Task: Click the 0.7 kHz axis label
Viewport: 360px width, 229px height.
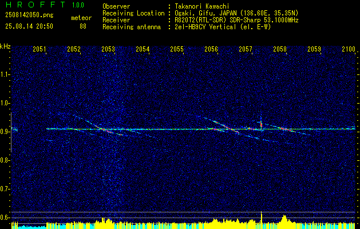Action: pyautogui.click(x=5, y=189)
